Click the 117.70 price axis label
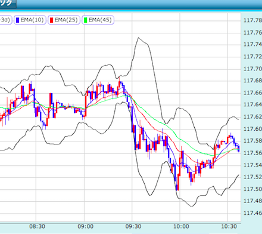 [x=252, y=69]
